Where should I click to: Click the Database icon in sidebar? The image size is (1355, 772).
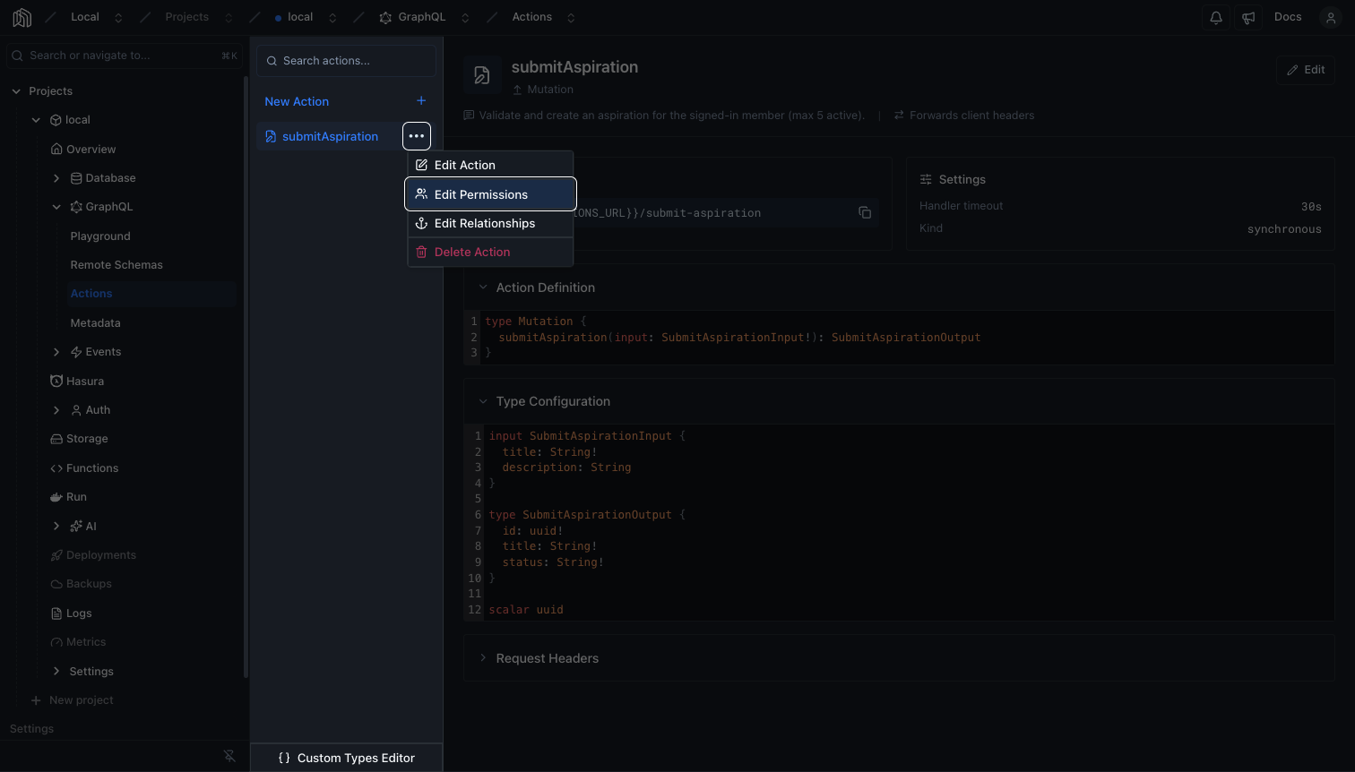pos(76,178)
